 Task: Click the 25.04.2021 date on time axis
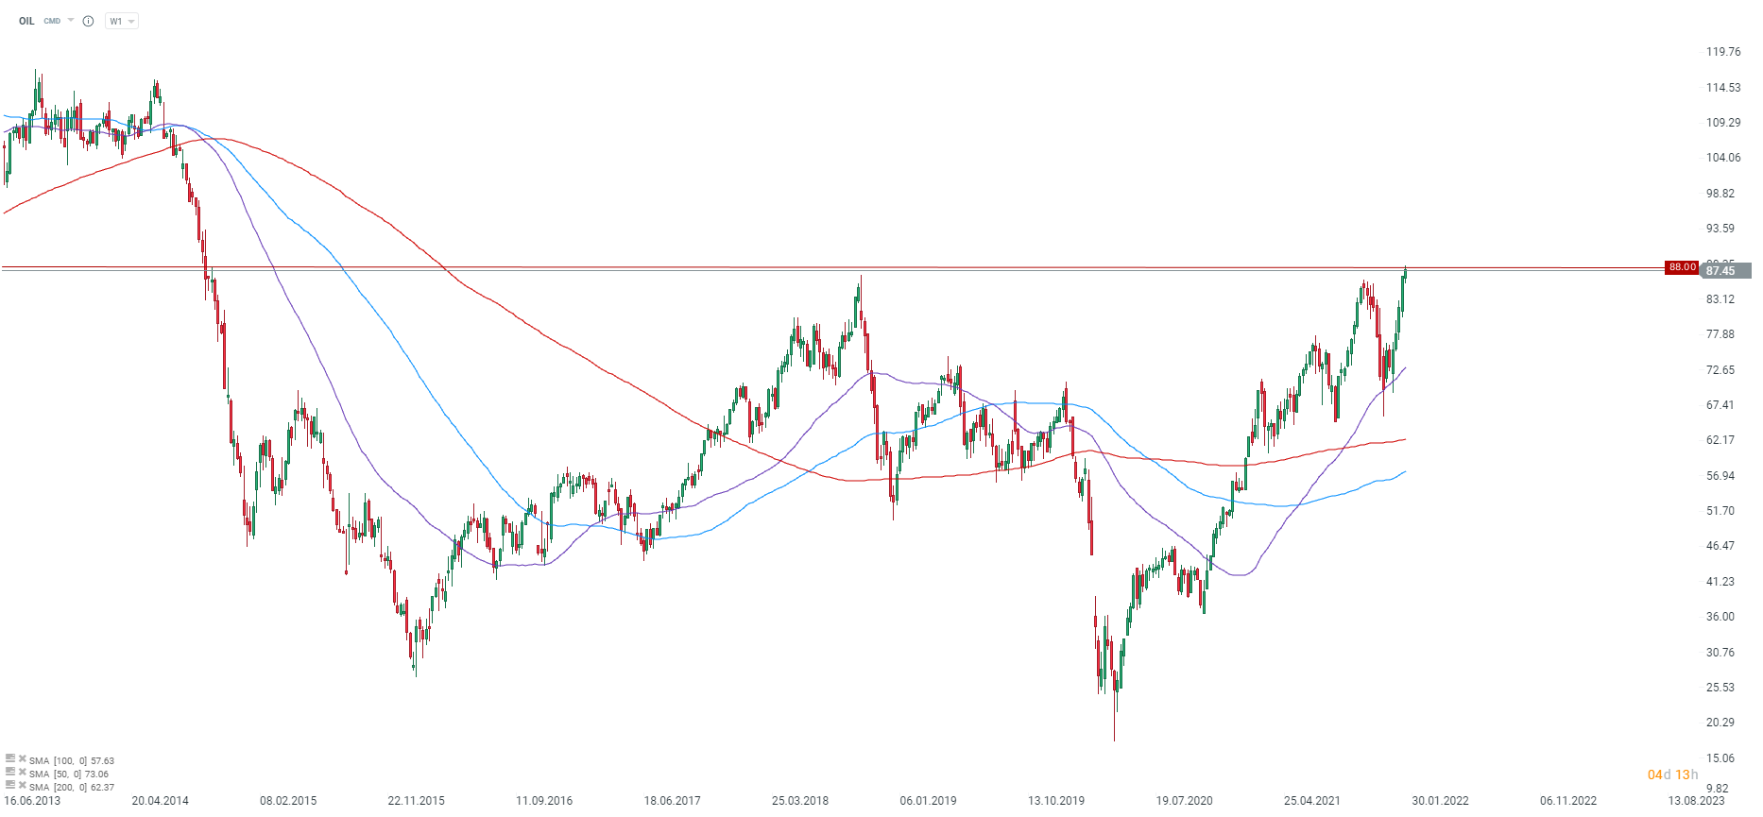[1311, 801]
